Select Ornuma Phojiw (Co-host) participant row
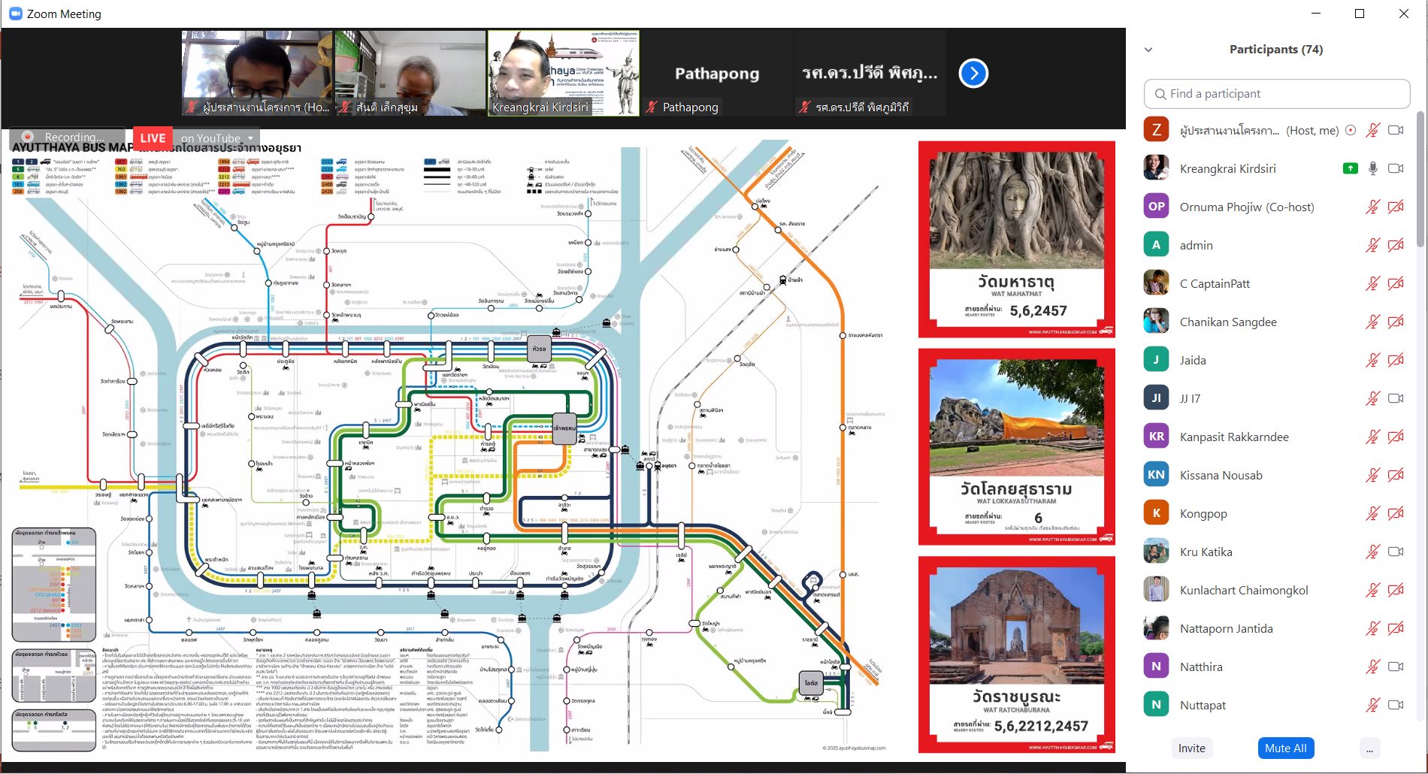This screenshot has width=1428, height=774. [1276, 207]
